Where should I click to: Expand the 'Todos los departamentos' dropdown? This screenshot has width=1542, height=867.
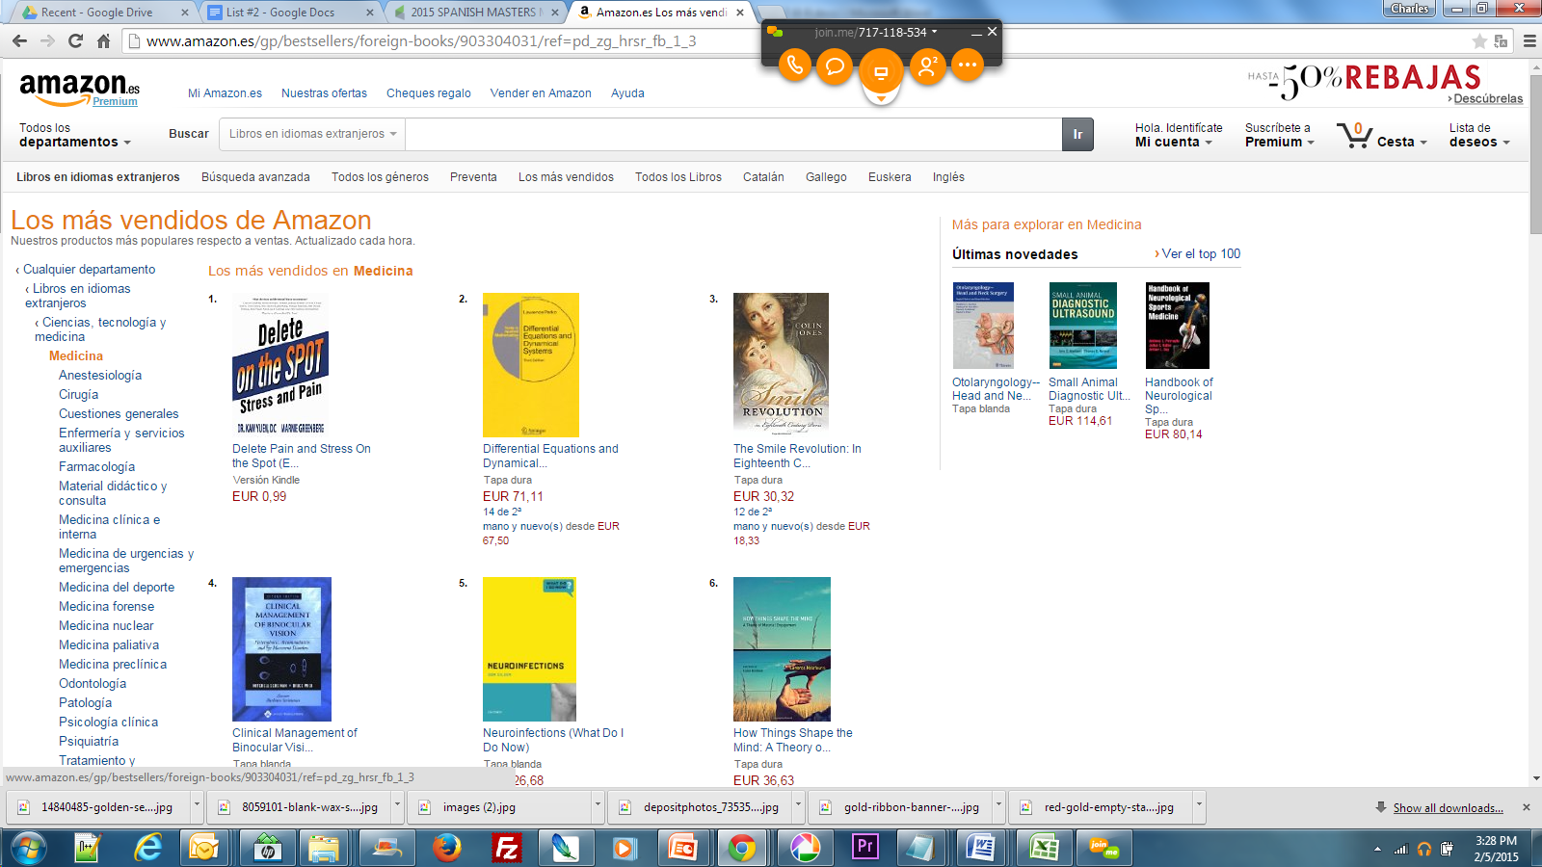coord(74,135)
